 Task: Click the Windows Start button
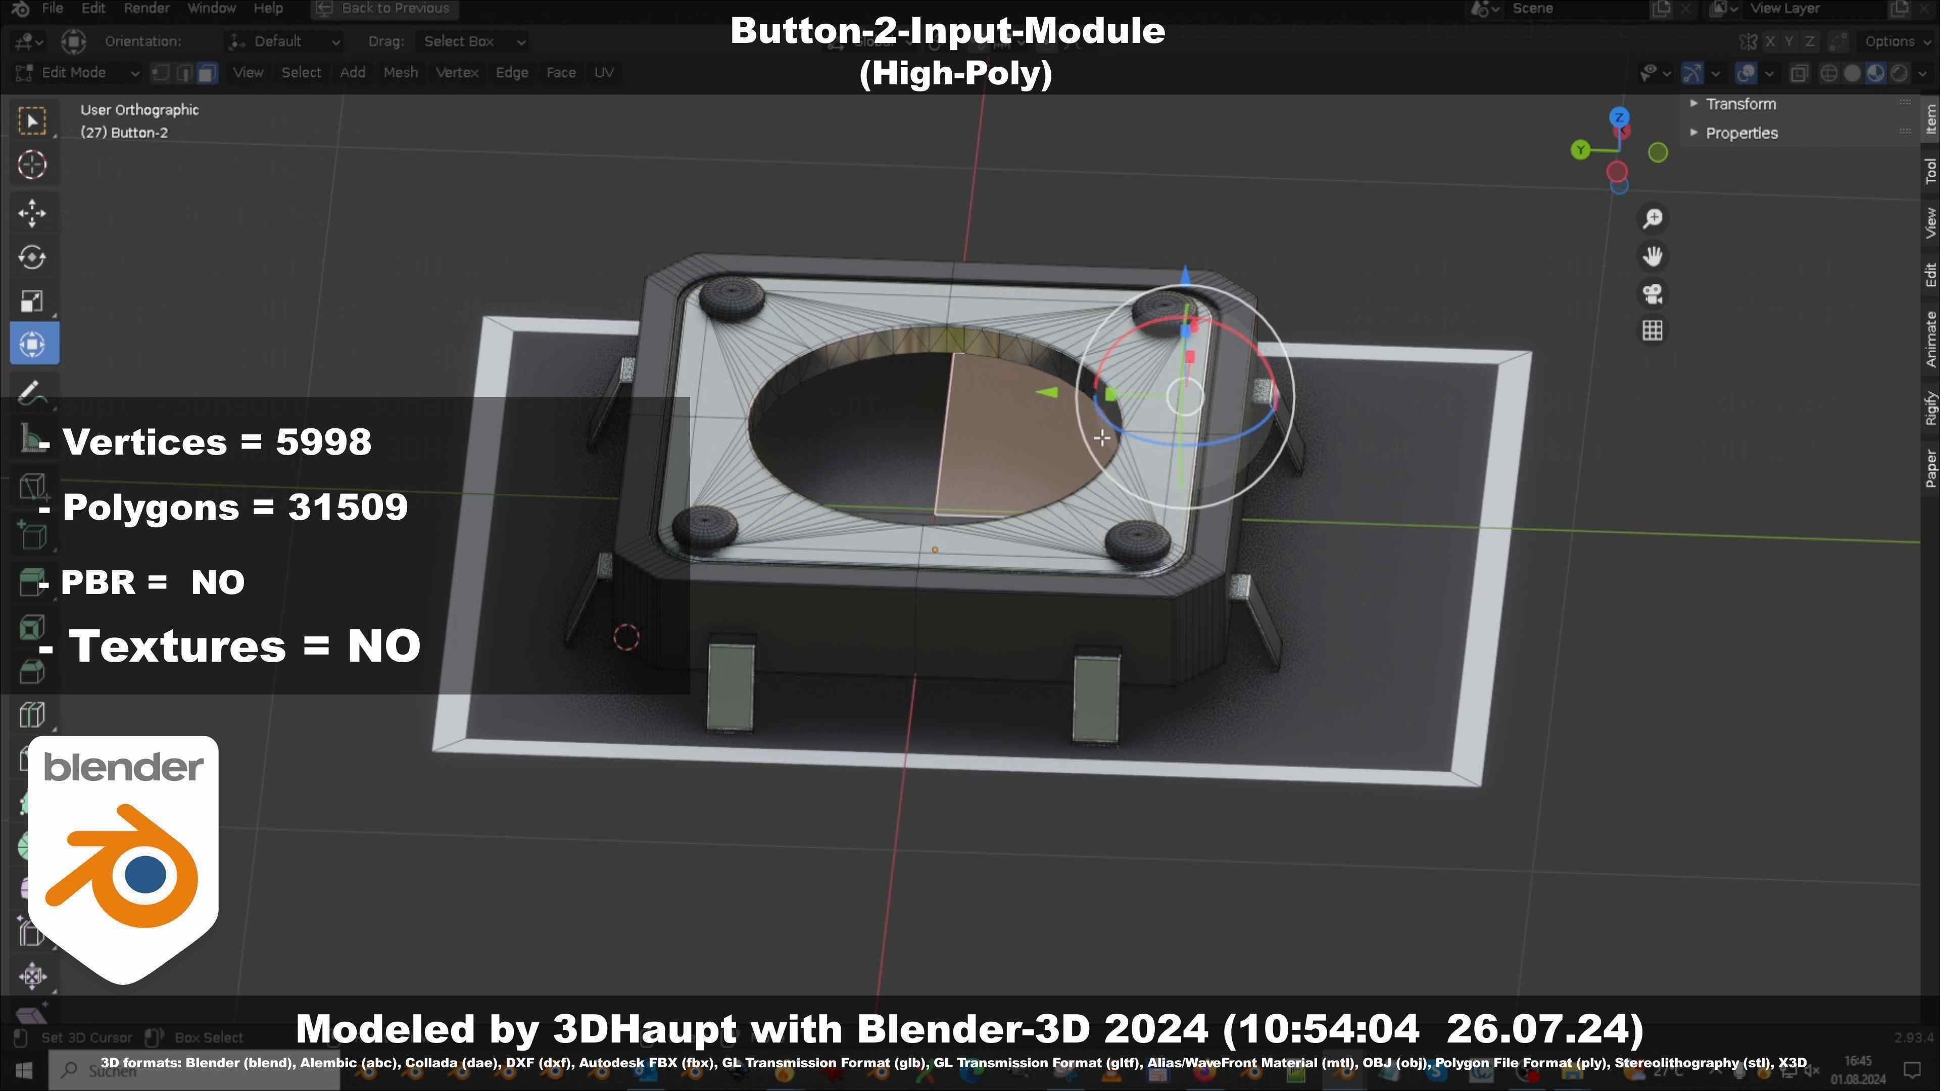tap(23, 1071)
